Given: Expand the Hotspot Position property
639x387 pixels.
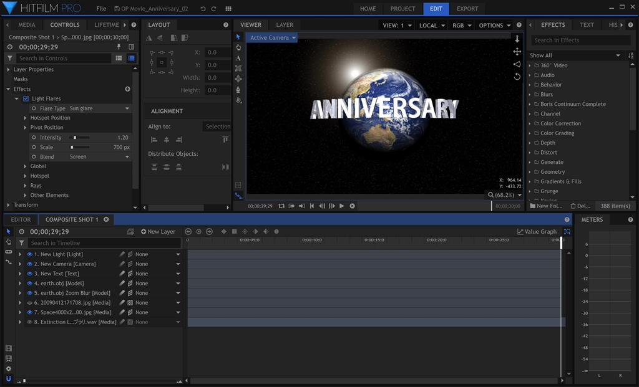Looking at the screenshot, I should [26, 118].
